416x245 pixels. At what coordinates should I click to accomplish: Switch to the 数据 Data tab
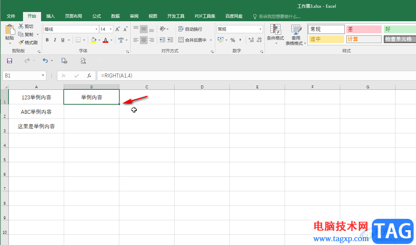tap(115, 16)
